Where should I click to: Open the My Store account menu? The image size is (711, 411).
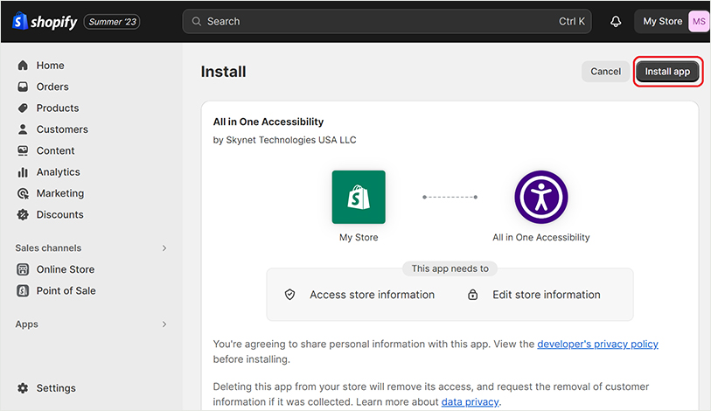point(672,21)
